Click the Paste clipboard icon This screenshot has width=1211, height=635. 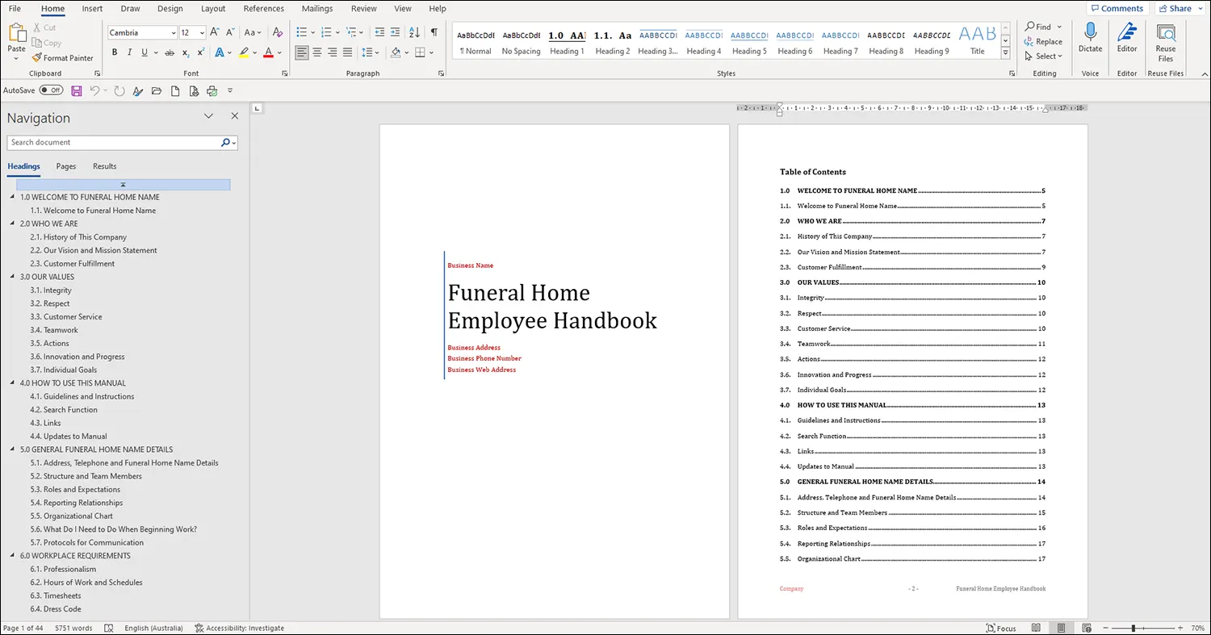click(x=16, y=34)
